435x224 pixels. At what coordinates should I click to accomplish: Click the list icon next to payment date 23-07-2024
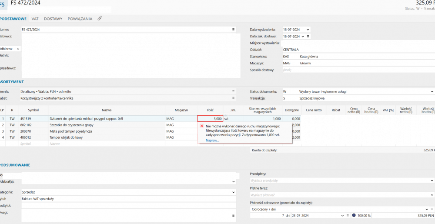click(x=346, y=215)
